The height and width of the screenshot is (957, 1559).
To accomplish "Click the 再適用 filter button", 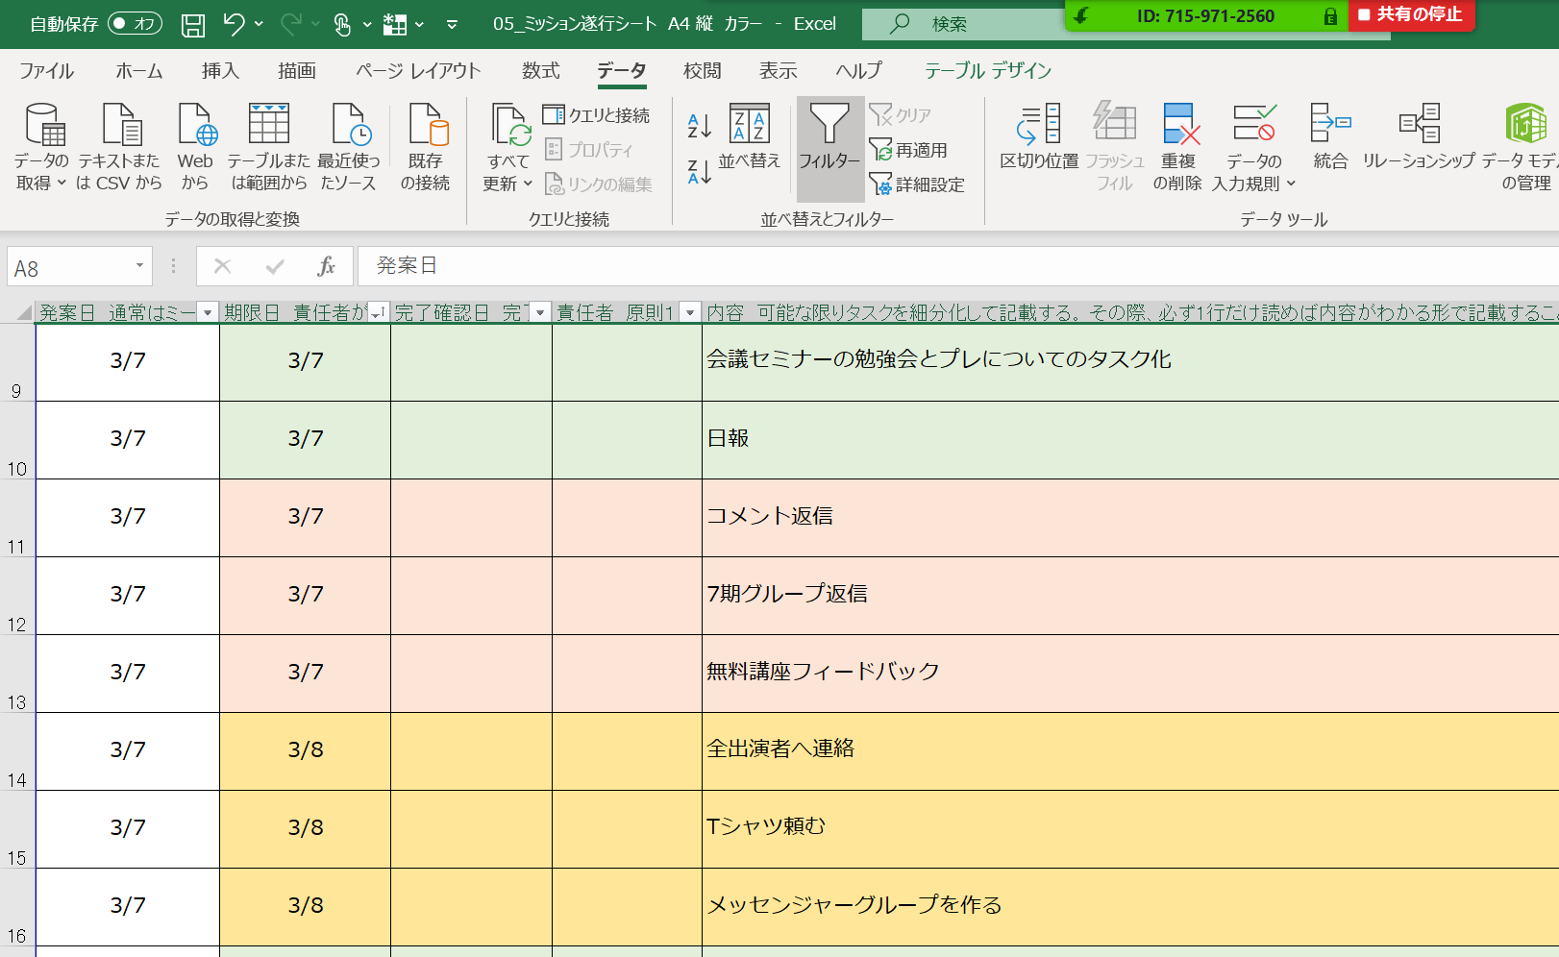I will point(909,150).
